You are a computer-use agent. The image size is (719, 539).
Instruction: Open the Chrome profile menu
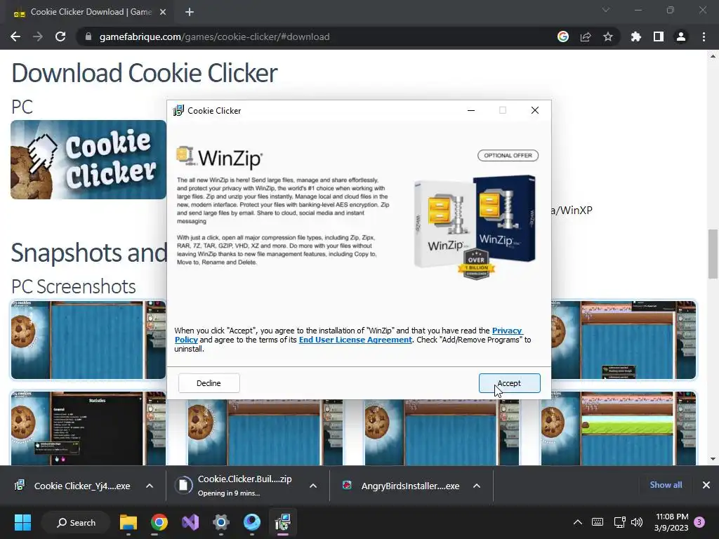681,36
